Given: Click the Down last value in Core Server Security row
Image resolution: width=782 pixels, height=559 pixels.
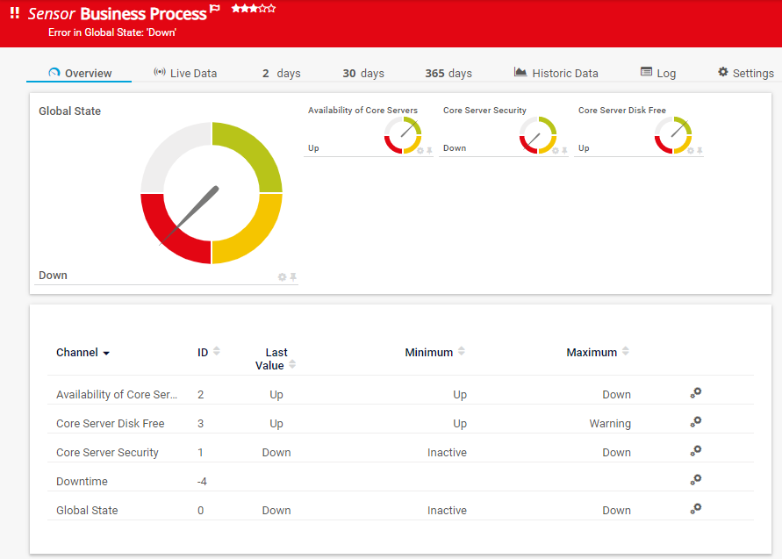Looking at the screenshot, I should [276, 452].
